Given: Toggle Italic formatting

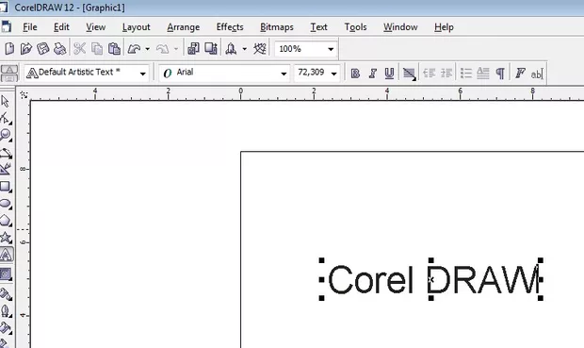Looking at the screenshot, I should (x=372, y=74).
